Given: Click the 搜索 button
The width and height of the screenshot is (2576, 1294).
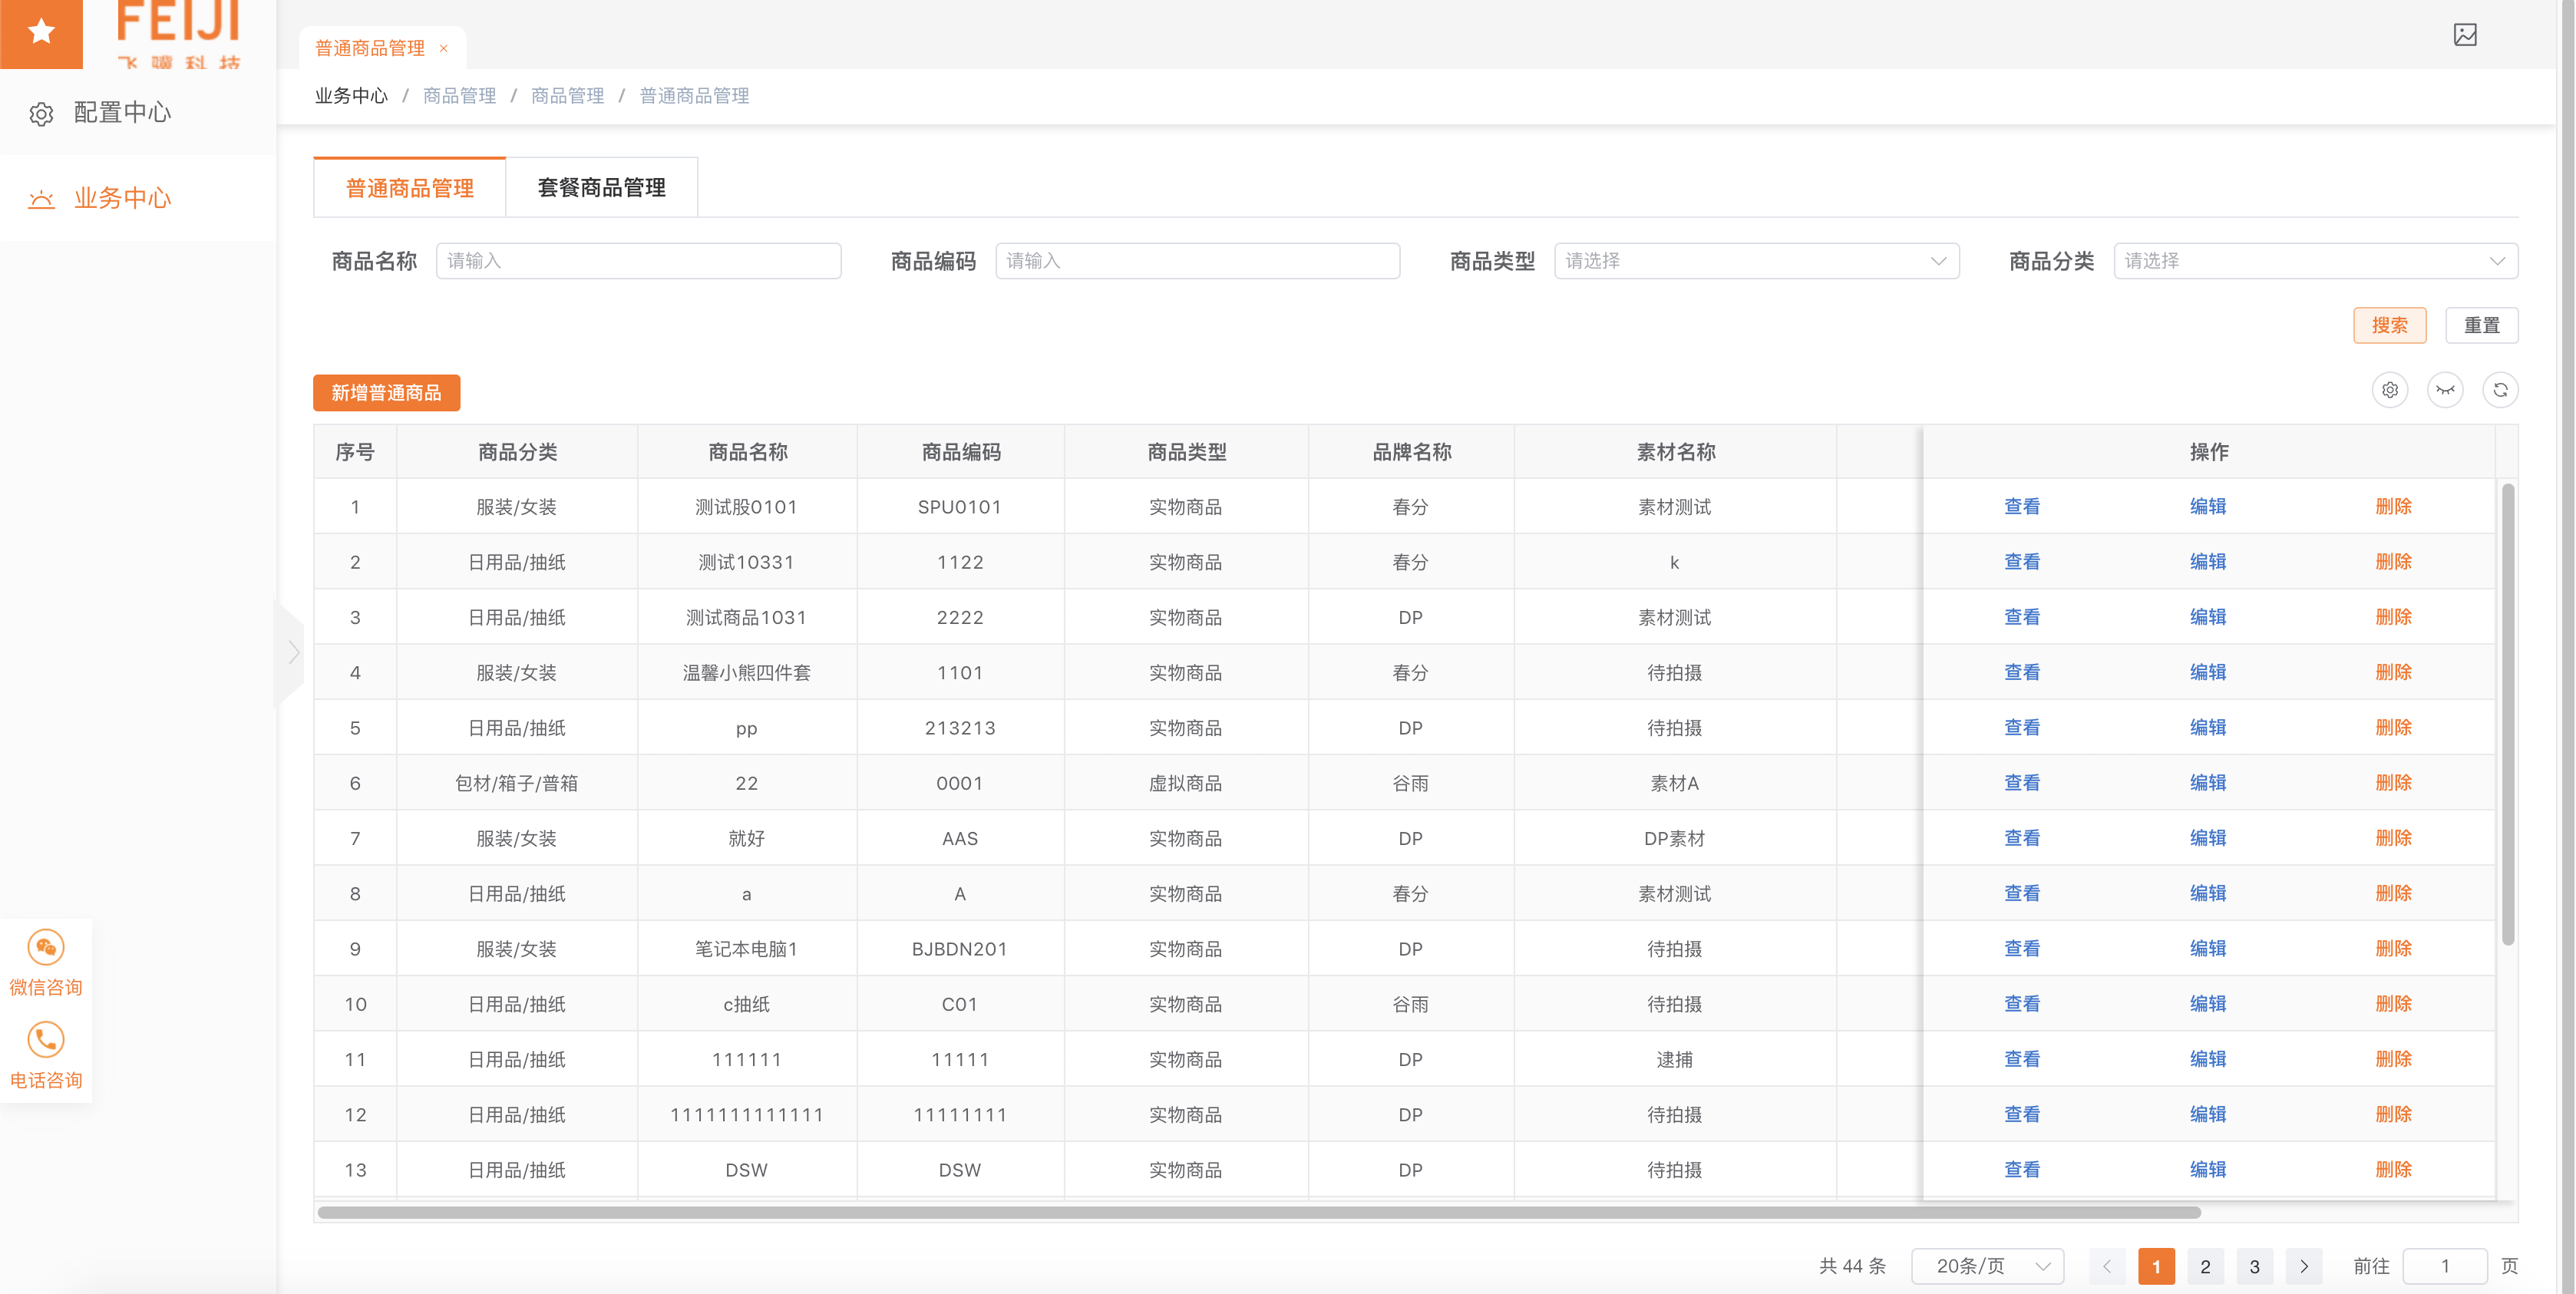Looking at the screenshot, I should pyautogui.click(x=2390, y=325).
